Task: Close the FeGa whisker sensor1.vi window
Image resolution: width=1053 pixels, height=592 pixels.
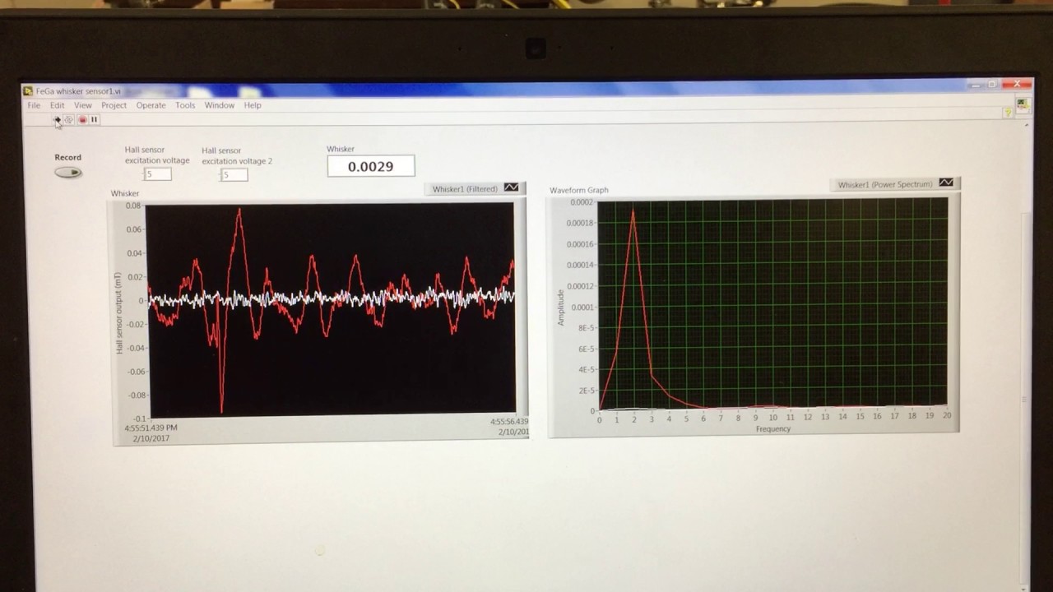Action: coord(1018,84)
